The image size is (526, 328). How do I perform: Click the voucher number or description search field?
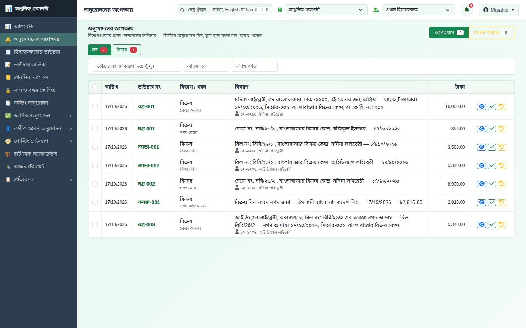[x=137, y=66]
